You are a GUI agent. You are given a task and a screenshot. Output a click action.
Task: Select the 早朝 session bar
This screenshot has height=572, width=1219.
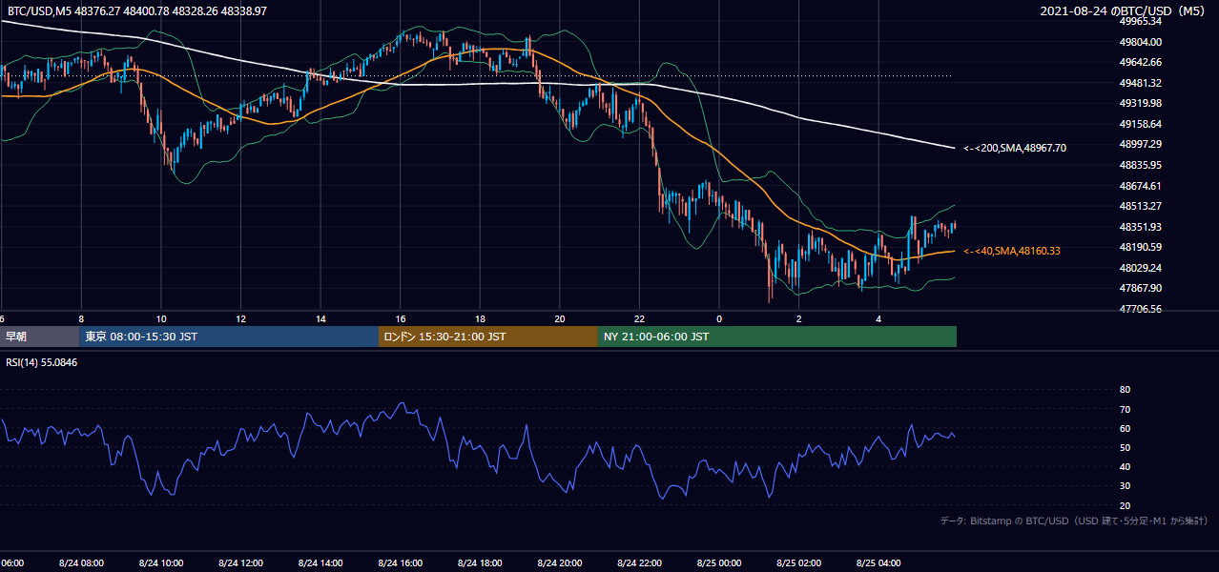click(x=39, y=337)
